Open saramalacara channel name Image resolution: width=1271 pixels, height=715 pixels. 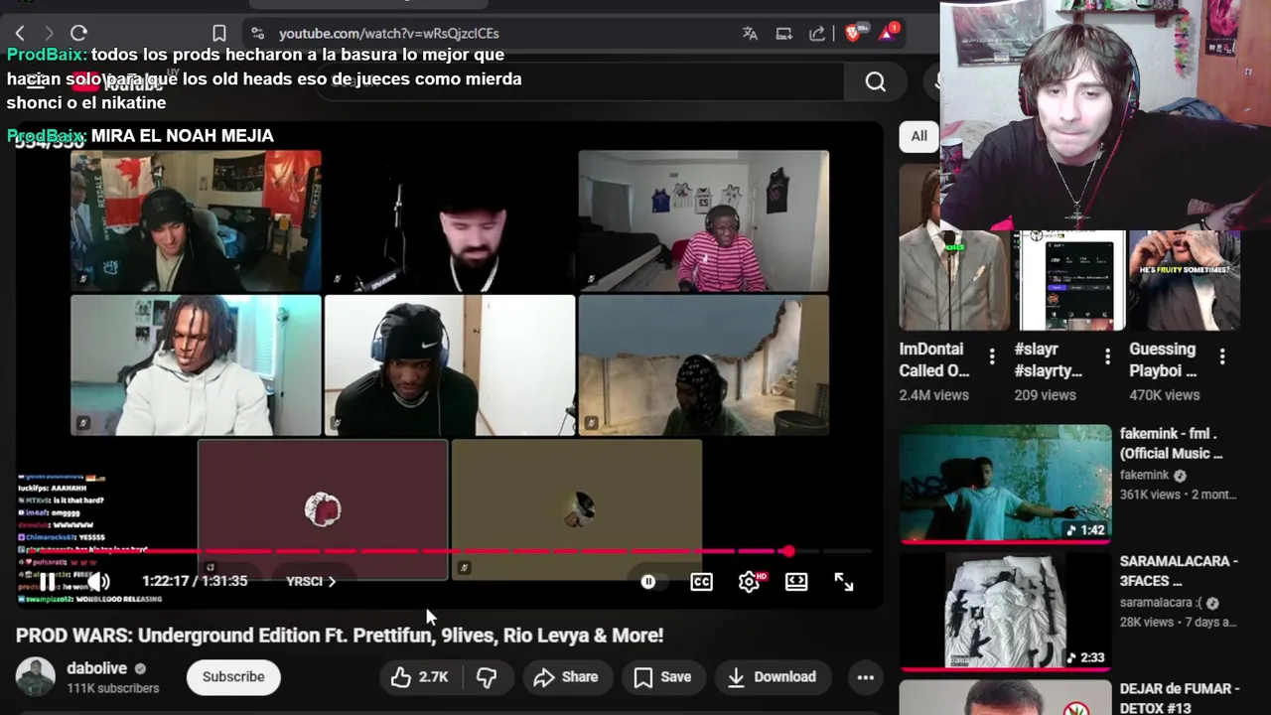1163,602
